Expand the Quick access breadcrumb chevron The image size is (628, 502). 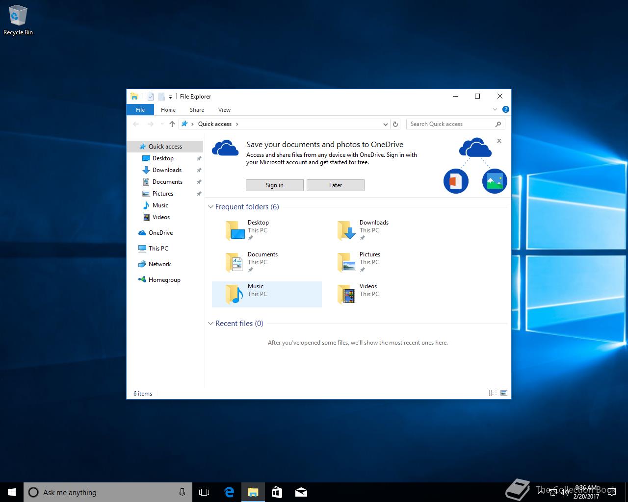[x=237, y=124]
